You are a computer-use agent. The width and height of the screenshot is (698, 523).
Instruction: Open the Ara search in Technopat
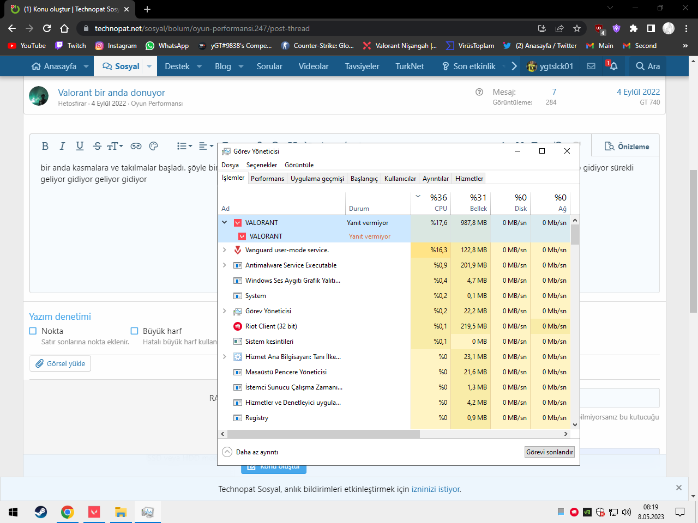coord(648,66)
